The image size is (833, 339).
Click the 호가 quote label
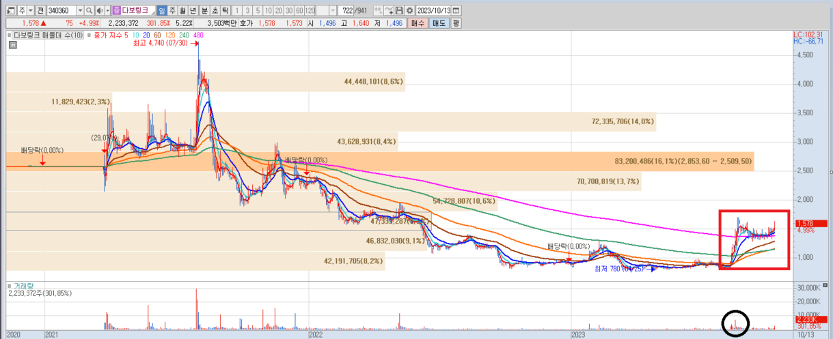(x=247, y=23)
